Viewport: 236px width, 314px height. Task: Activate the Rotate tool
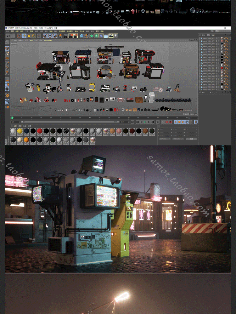click(34, 36)
